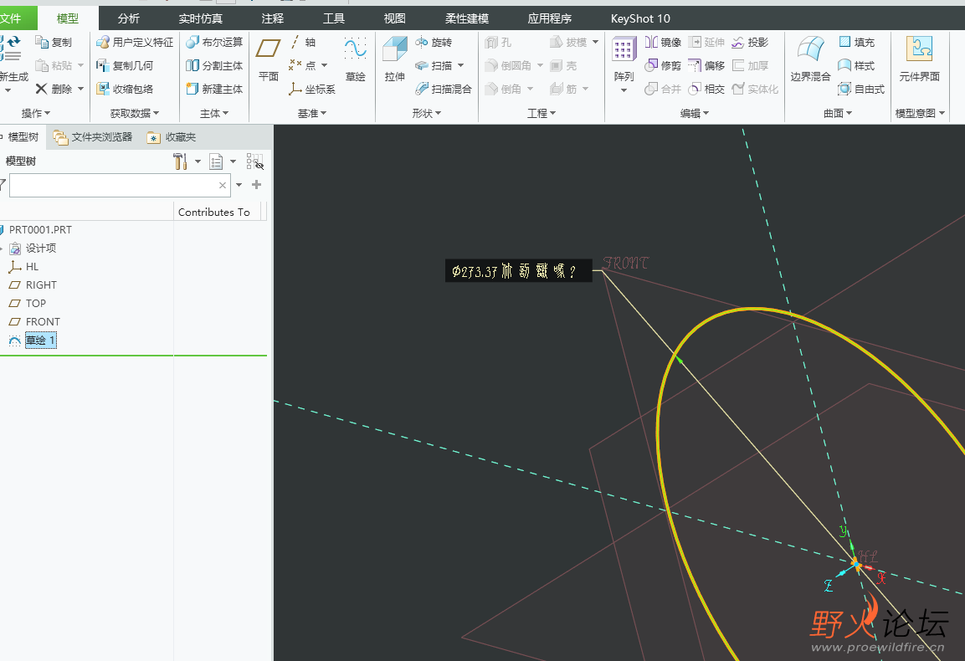Click Component Interface (元件界面)

[x=920, y=59]
